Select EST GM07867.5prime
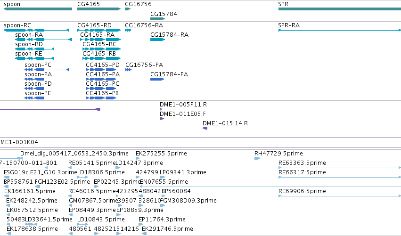This screenshot has width=401, height=236. (x=93, y=201)
